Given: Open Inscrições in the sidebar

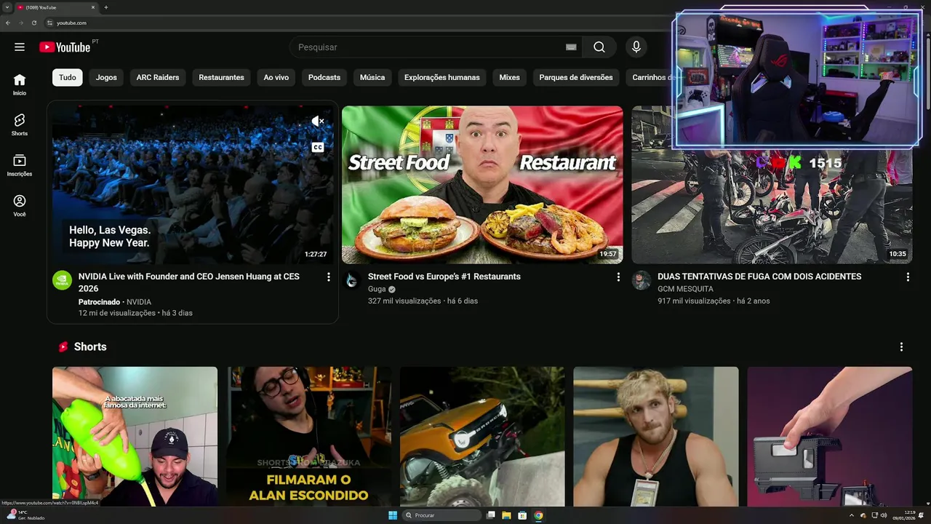Looking at the screenshot, I should [x=20, y=165].
